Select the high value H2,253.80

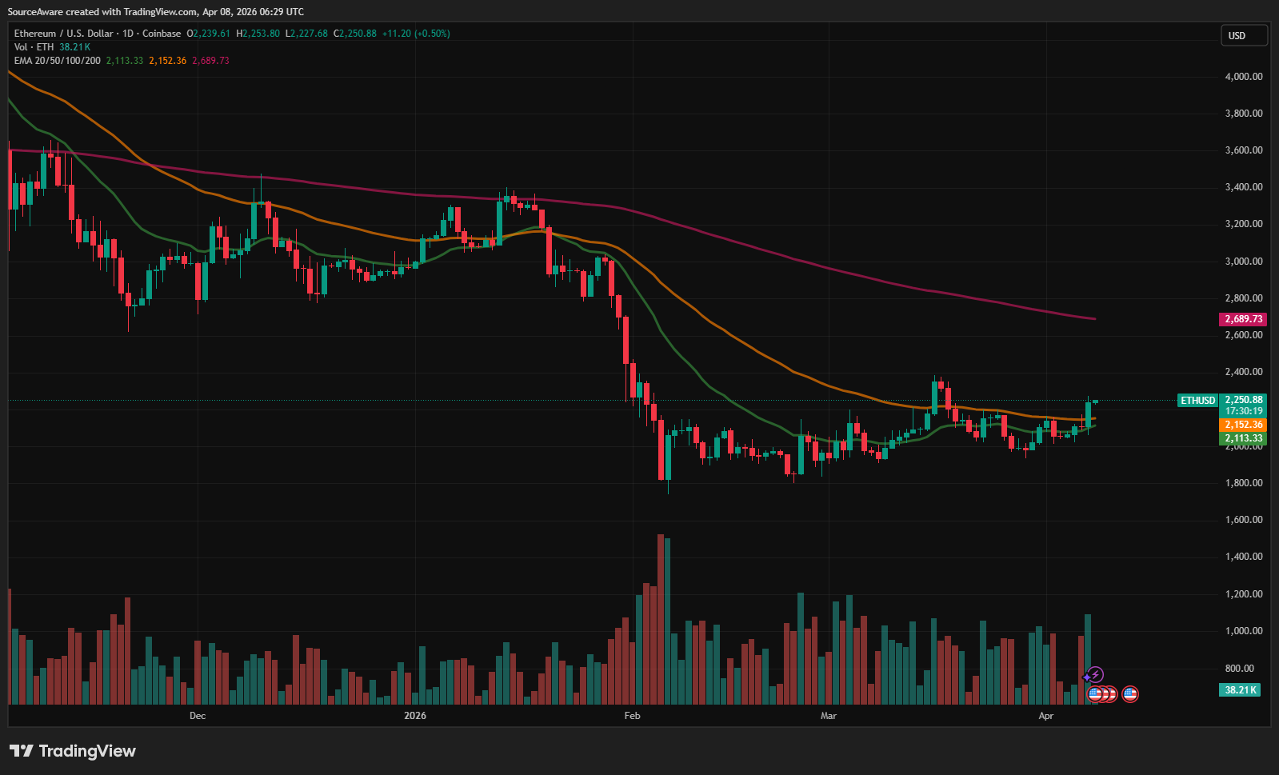tap(258, 34)
